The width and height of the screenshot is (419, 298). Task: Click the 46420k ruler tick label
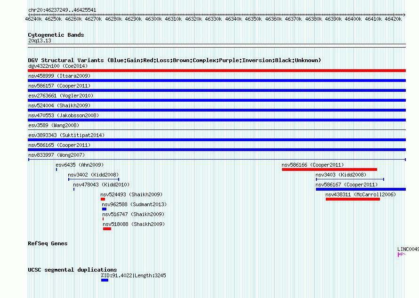393,19
